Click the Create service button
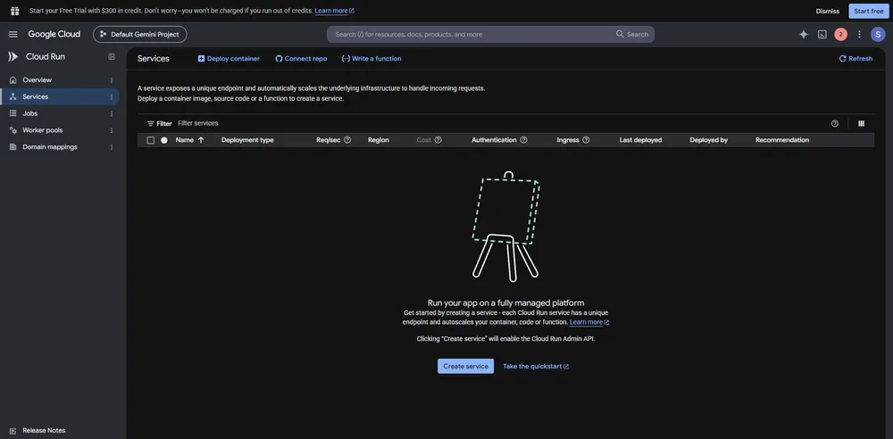 coord(465,366)
